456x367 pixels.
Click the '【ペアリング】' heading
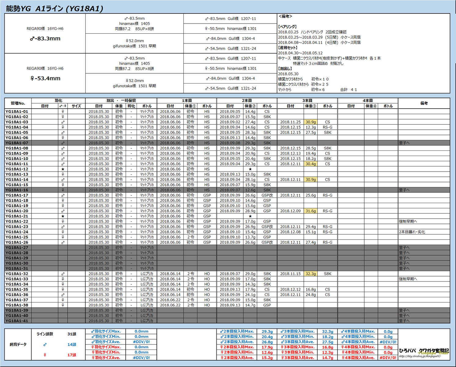click(288, 27)
